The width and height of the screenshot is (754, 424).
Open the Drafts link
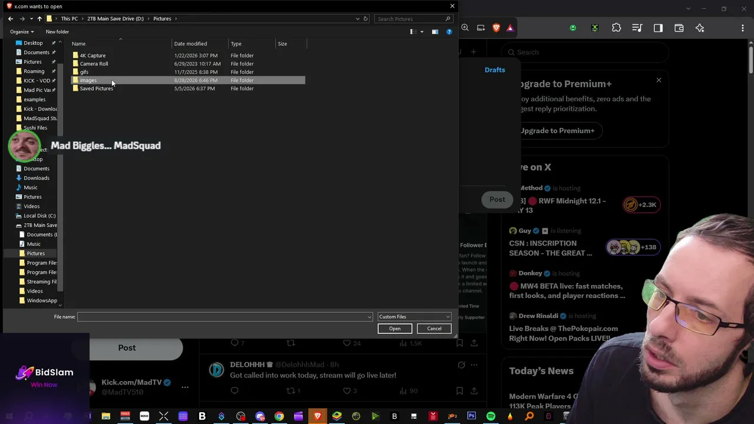coord(495,69)
